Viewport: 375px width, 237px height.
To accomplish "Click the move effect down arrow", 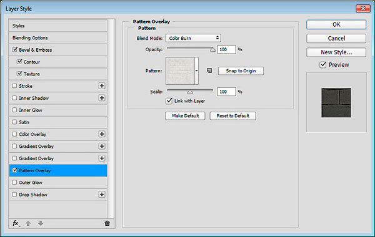I will [x=41, y=223].
